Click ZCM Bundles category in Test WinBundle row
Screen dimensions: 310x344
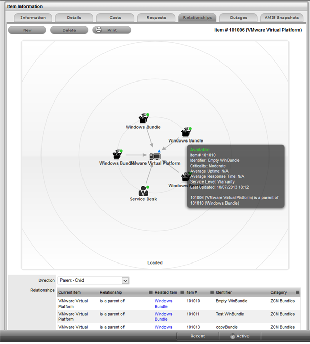click(x=282, y=314)
